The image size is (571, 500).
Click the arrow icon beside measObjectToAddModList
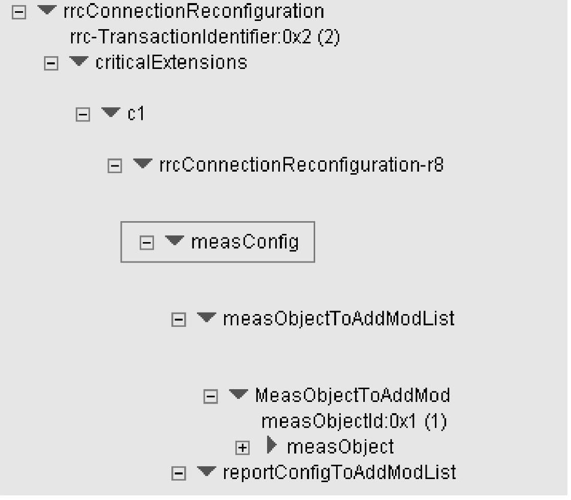[206, 318]
